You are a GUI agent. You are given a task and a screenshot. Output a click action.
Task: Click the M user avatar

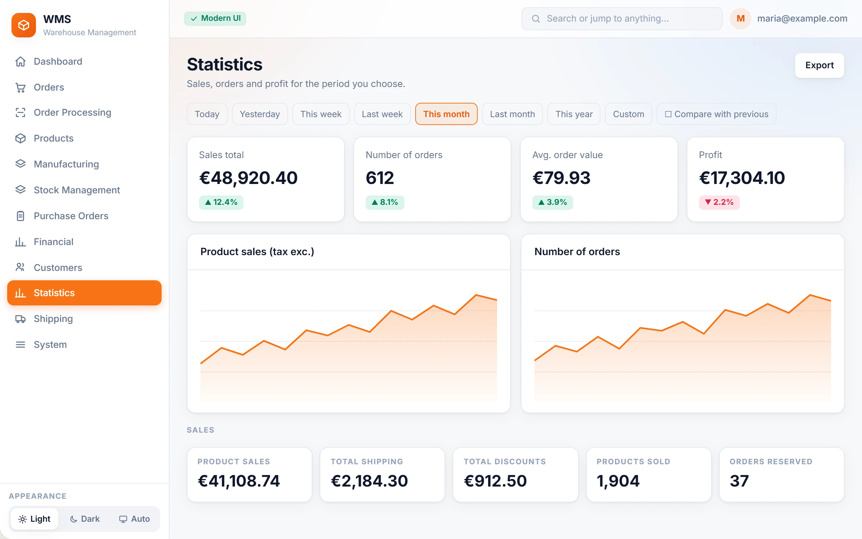(x=741, y=19)
